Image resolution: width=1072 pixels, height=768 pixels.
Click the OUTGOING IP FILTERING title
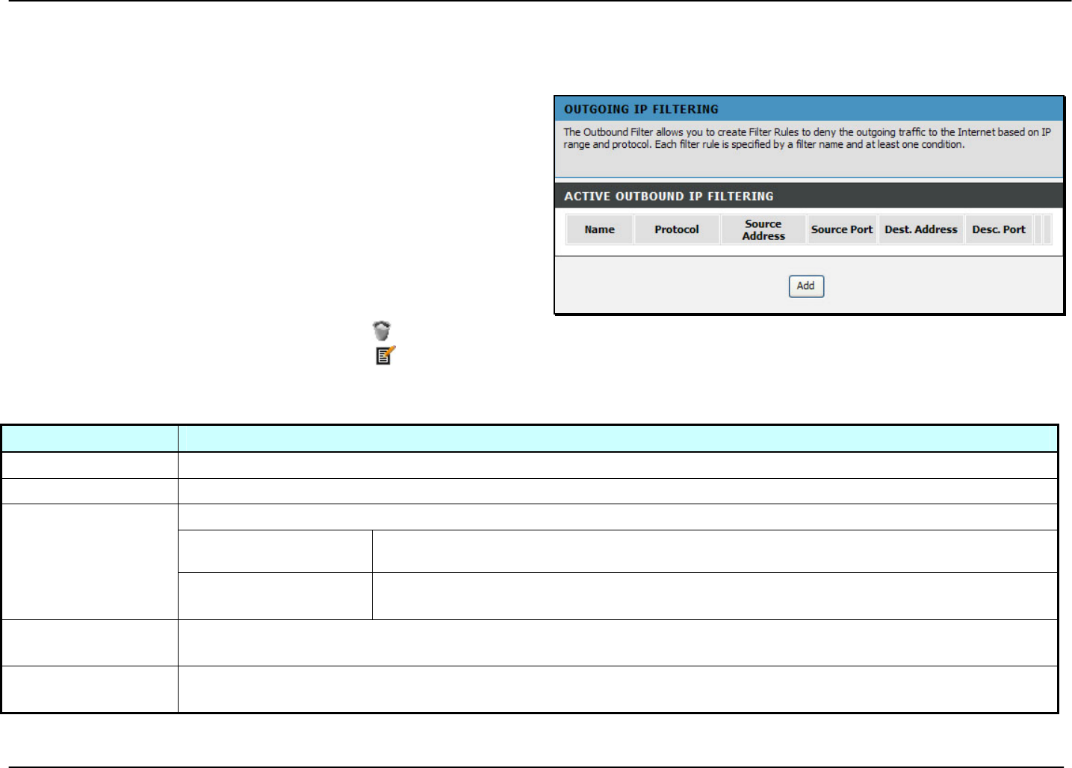coord(641,109)
